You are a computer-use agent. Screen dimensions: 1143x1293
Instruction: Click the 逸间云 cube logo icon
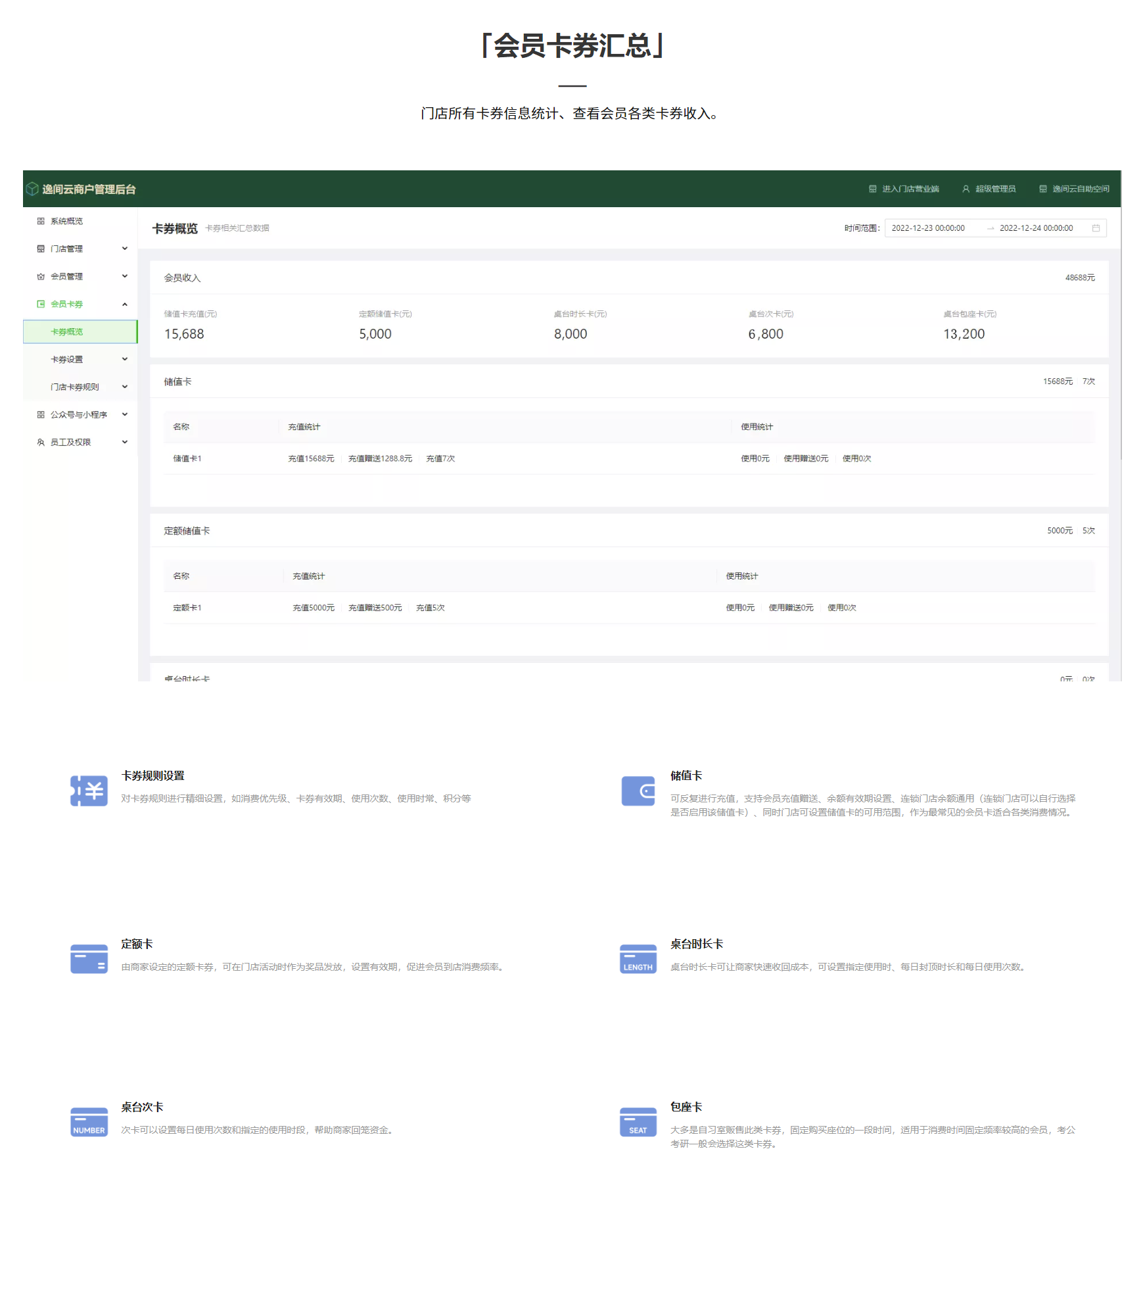(x=32, y=189)
